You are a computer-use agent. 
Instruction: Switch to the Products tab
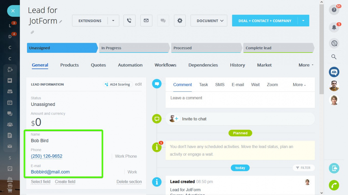tap(70, 65)
